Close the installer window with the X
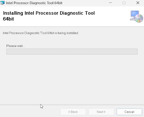Screen dimensions: 144x117 [138, 3]
